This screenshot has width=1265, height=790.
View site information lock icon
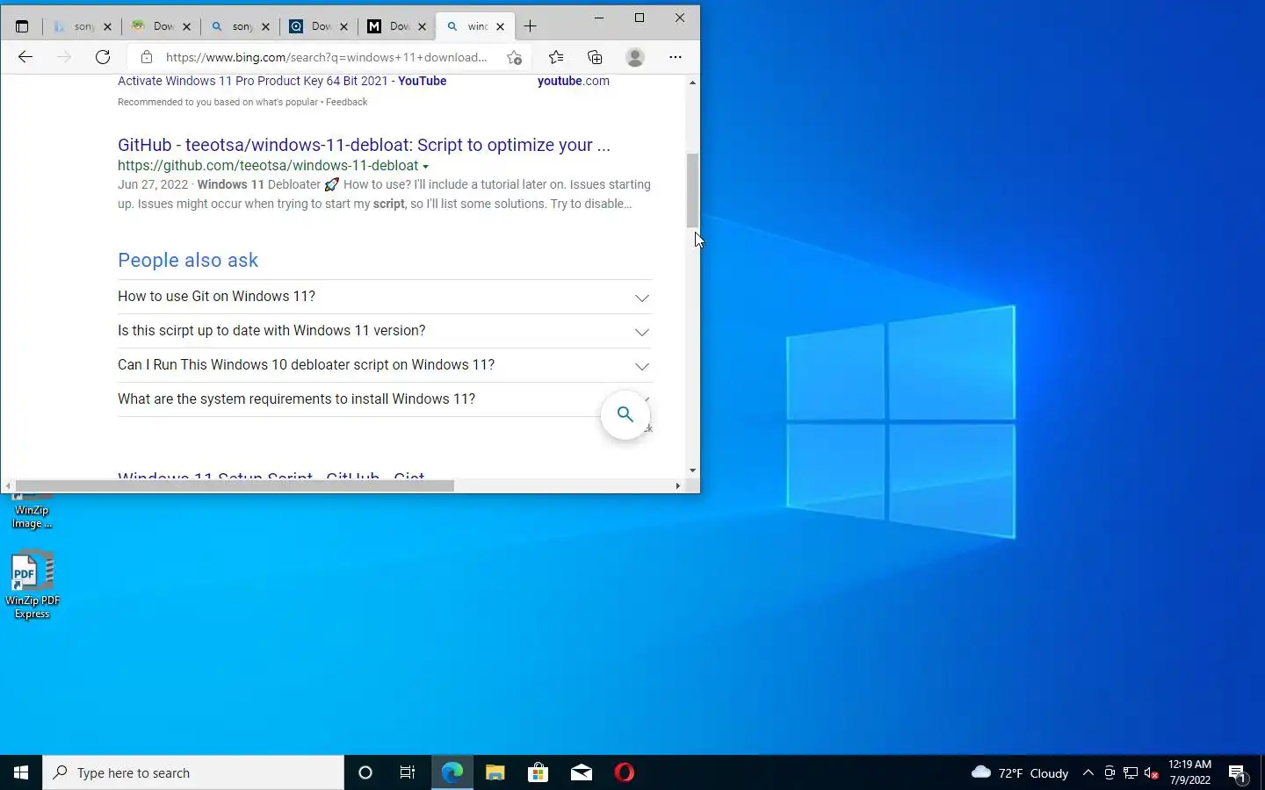click(x=147, y=57)
